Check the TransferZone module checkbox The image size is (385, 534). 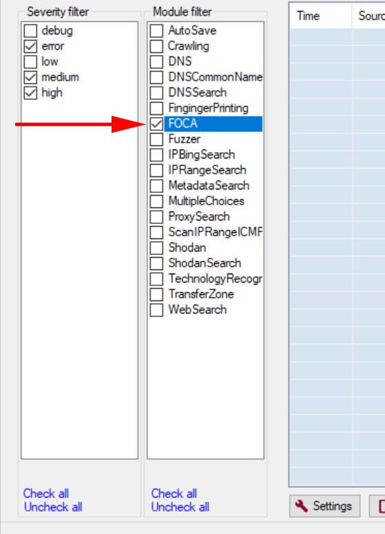156,294
